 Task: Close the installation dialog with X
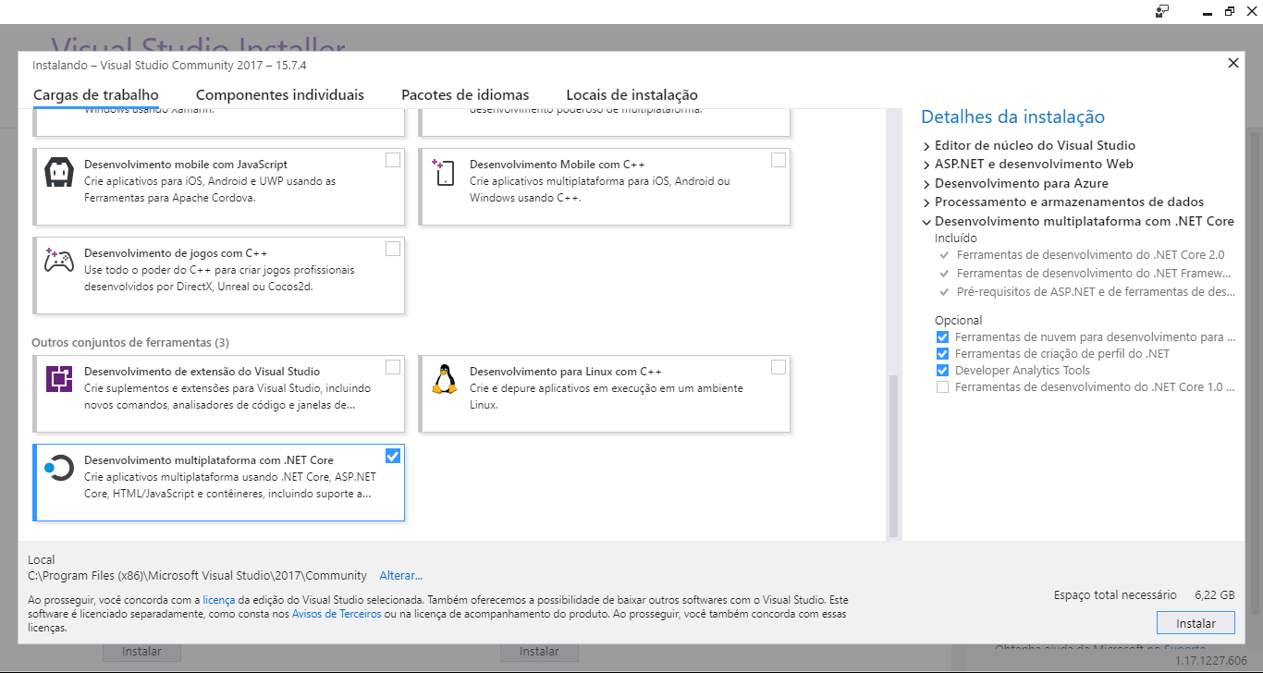pos(1232,63)
